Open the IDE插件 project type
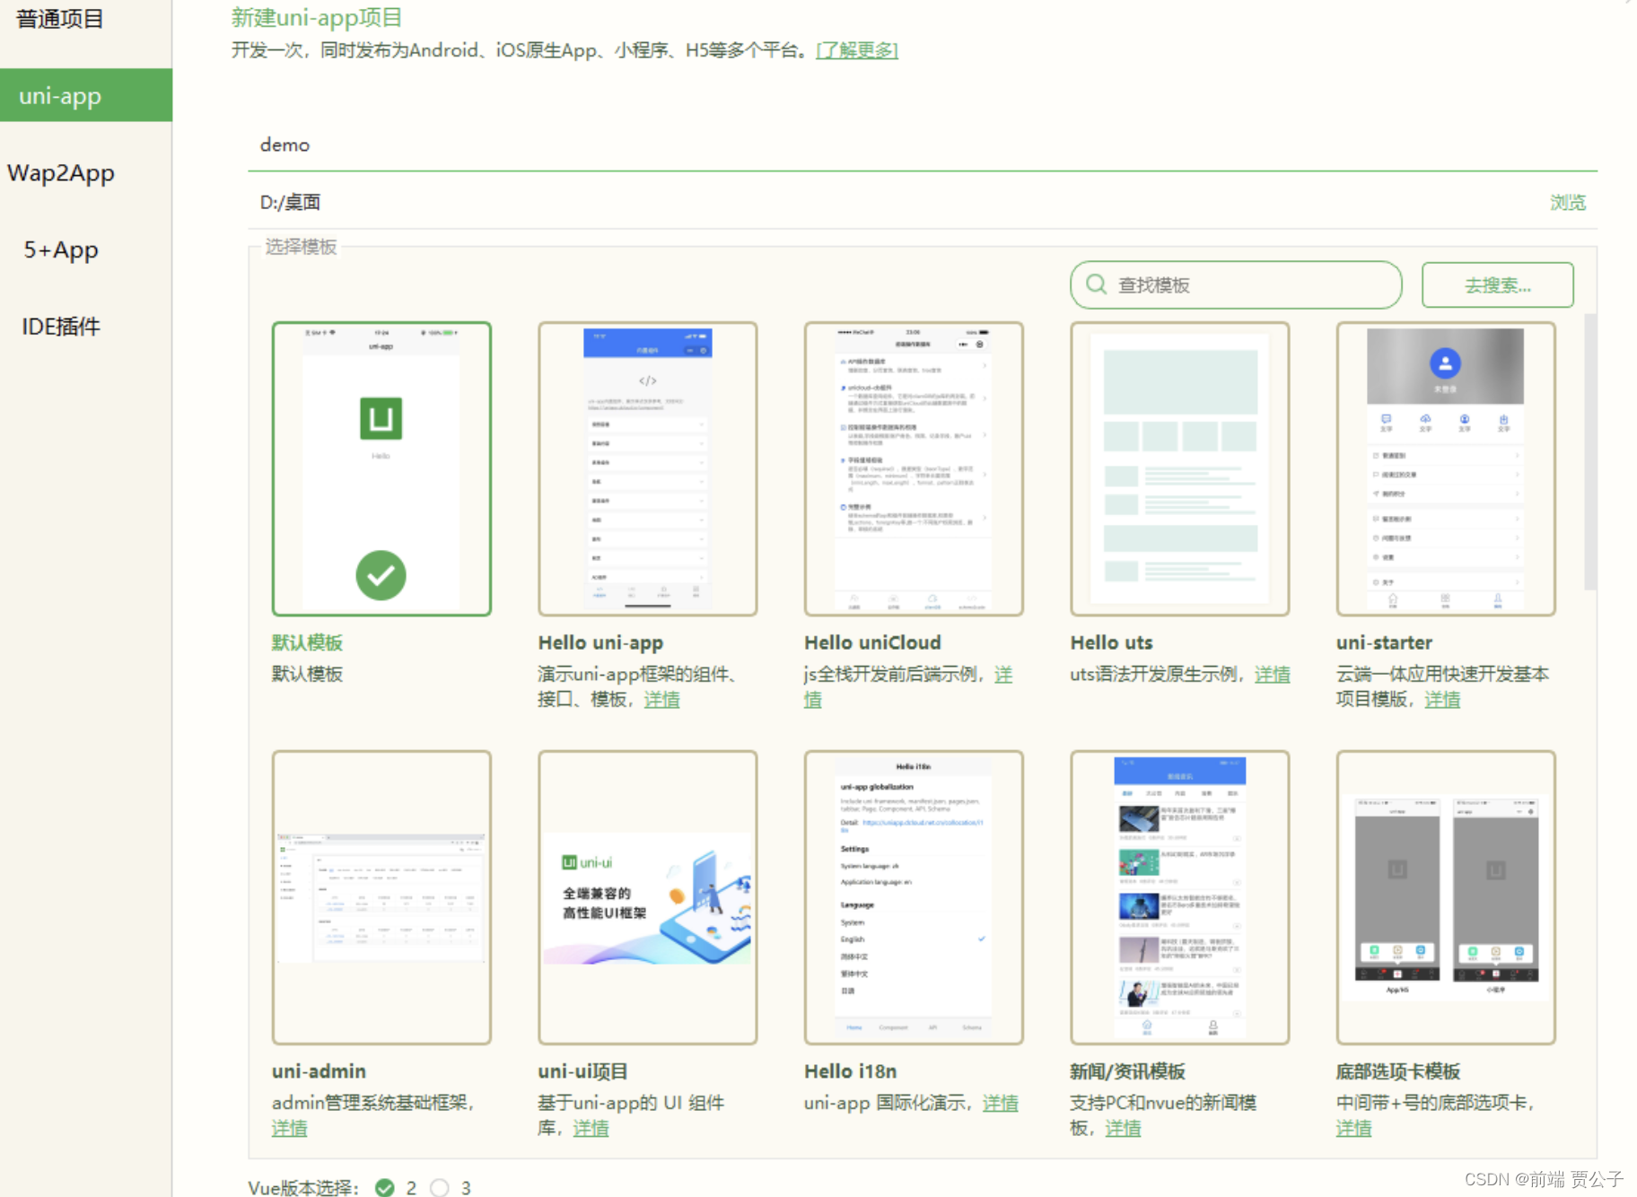The width and height of the screenshot is (1637, 1197). 61,327
